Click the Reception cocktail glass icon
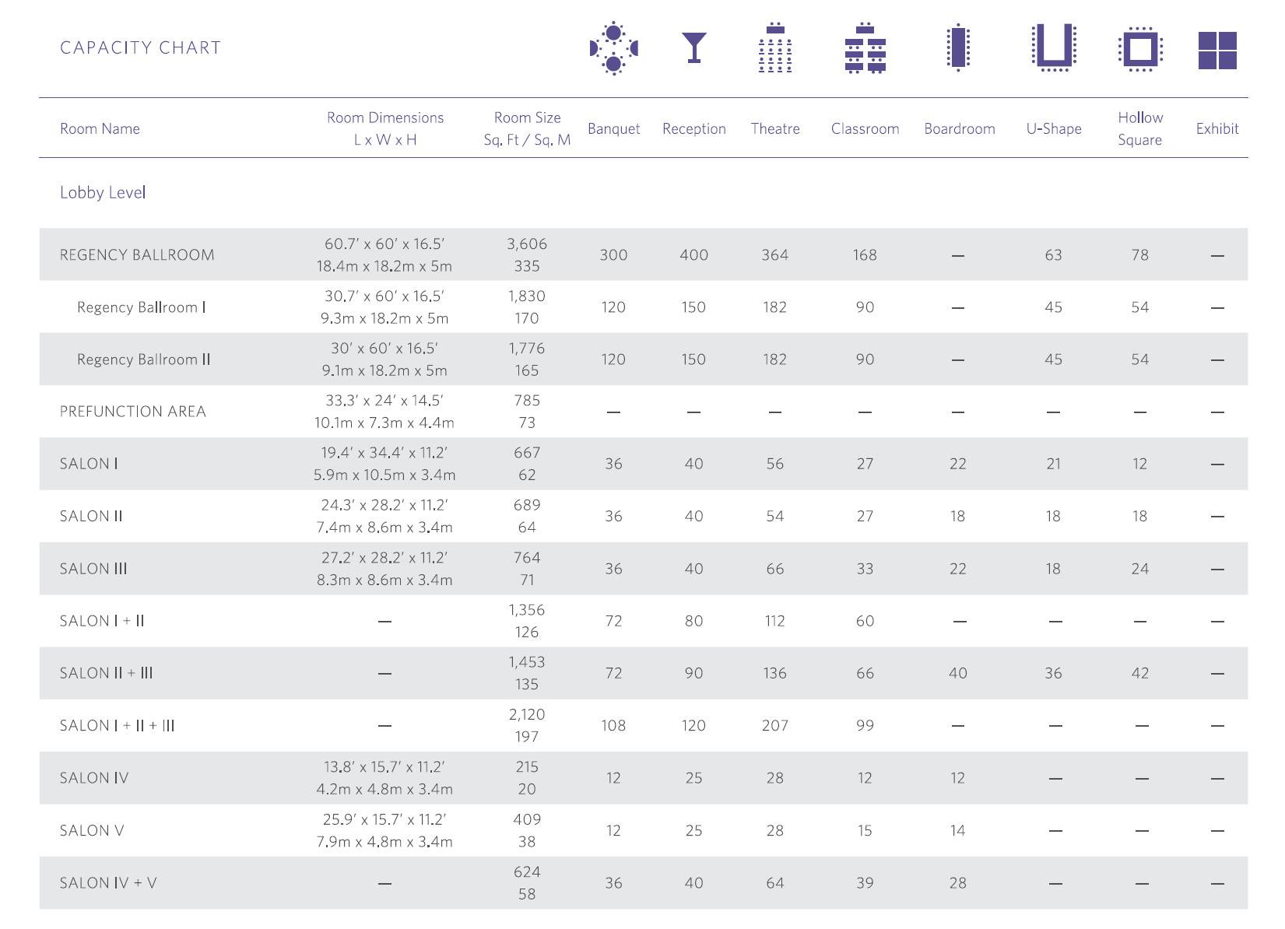1285x929 pixels. [694, 47]
